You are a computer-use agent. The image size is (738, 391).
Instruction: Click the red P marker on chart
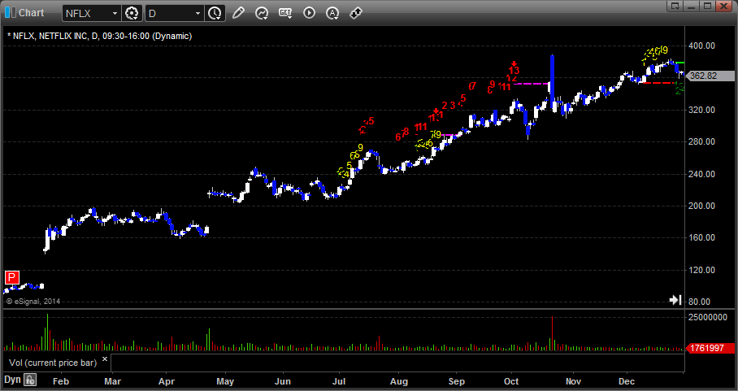click(x=11, y=278)
